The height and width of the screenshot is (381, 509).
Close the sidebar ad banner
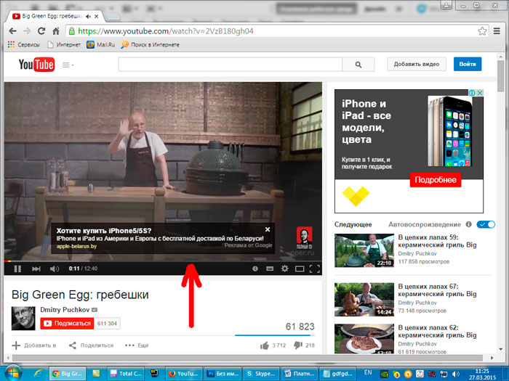[x=479, y=93]
